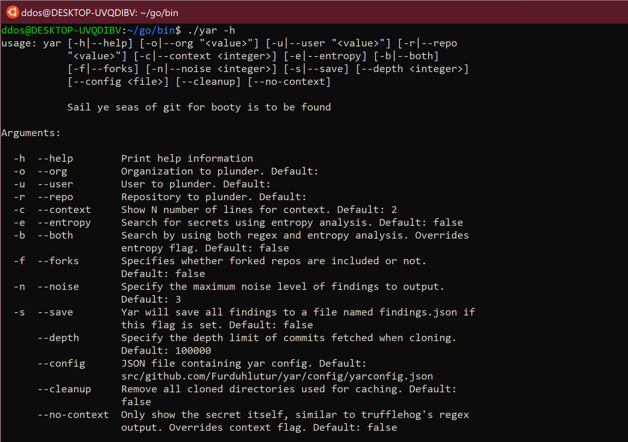The height and width of the screenshot is (442, 628).
Task: Click --forks in the arguments list
Action: 58,261
